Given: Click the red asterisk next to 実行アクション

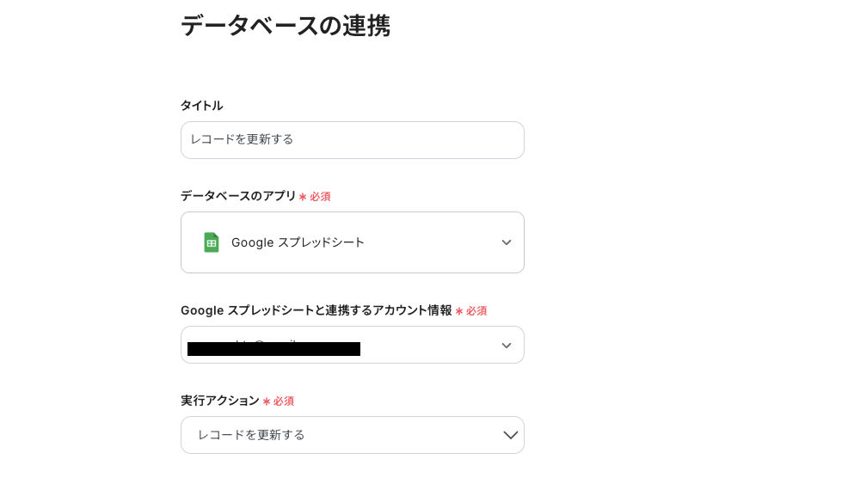Looking at the screenshot, I should [267, 401].
